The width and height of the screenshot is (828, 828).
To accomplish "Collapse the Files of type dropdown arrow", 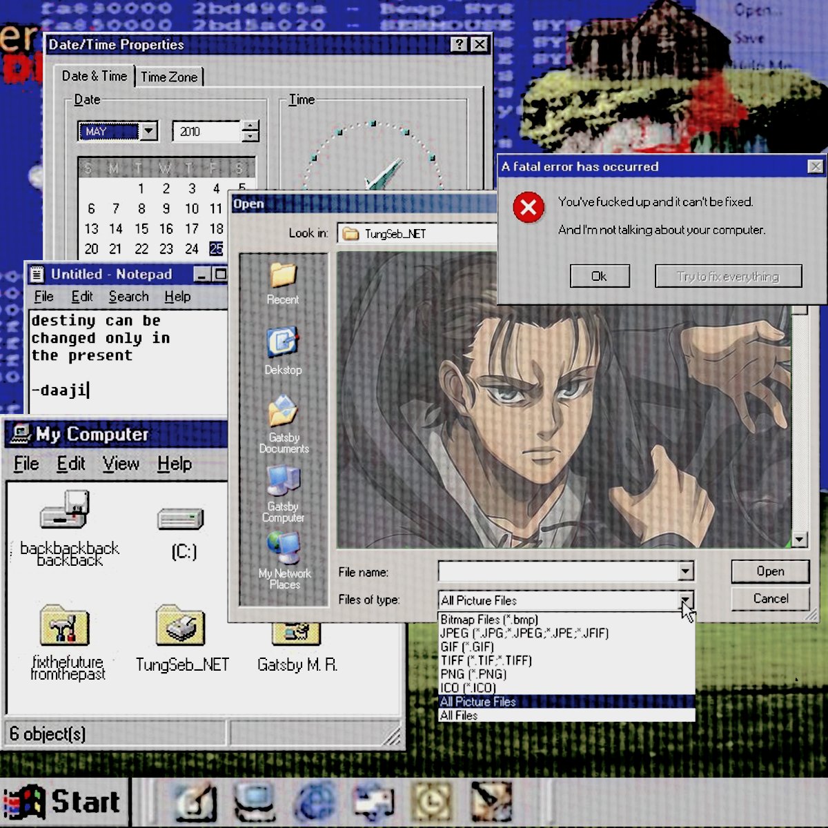I will pyautogui.click(x=685, y=600).
